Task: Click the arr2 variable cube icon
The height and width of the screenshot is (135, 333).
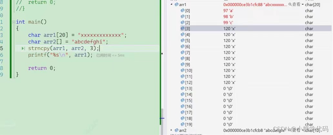Action: tap(177, 130)
